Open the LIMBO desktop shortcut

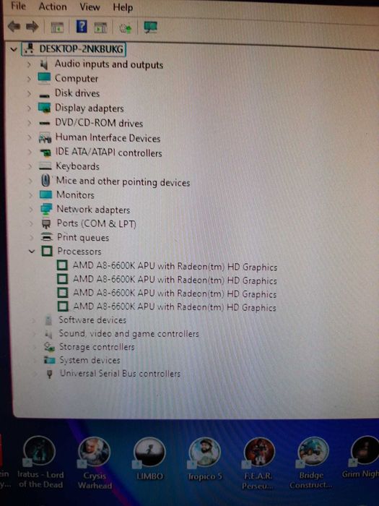(x=149, y=459)
